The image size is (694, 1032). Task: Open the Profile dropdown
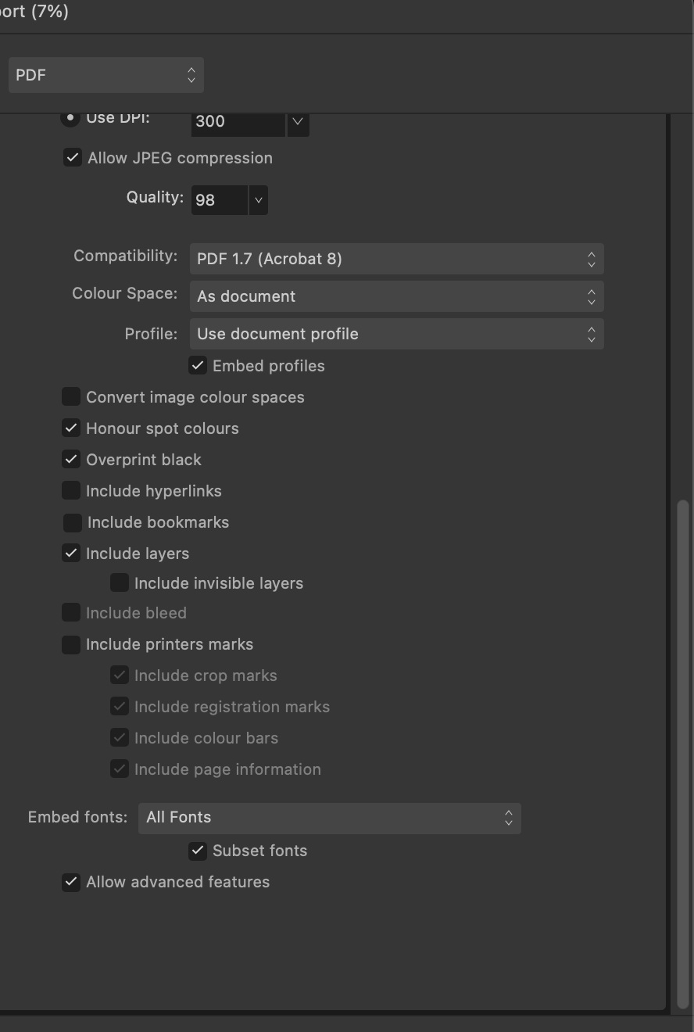396,334
